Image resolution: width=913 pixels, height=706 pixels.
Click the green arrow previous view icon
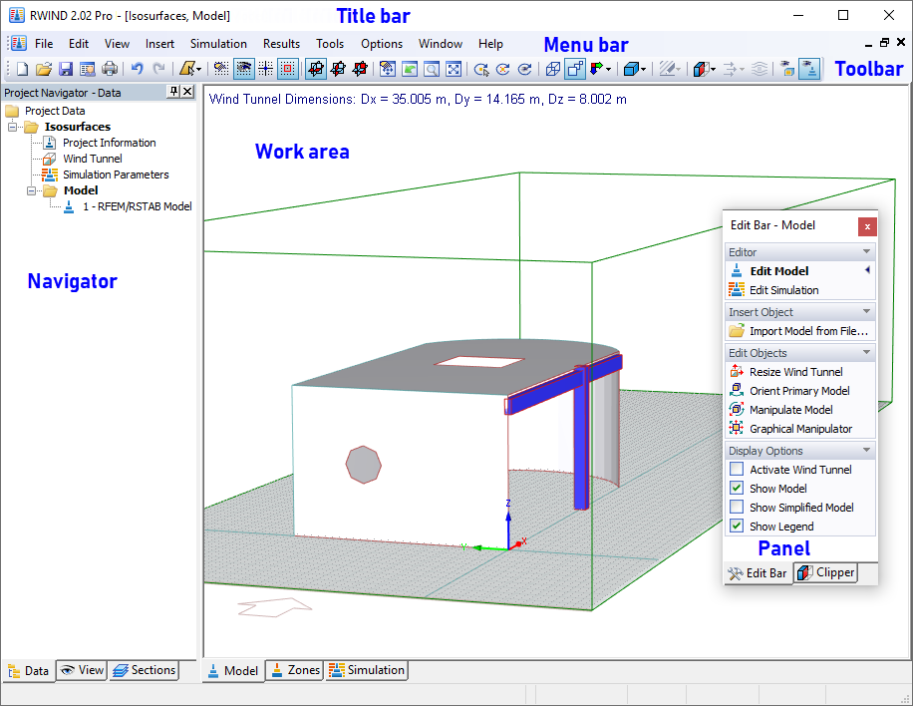[x=410, y=69]
